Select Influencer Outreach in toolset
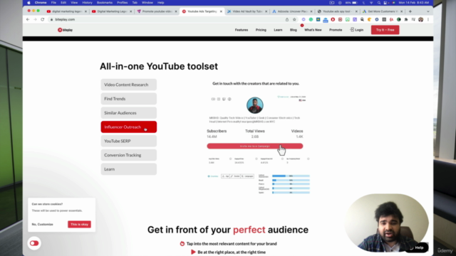Screen dimensions: 456x256 coord(128,127)
